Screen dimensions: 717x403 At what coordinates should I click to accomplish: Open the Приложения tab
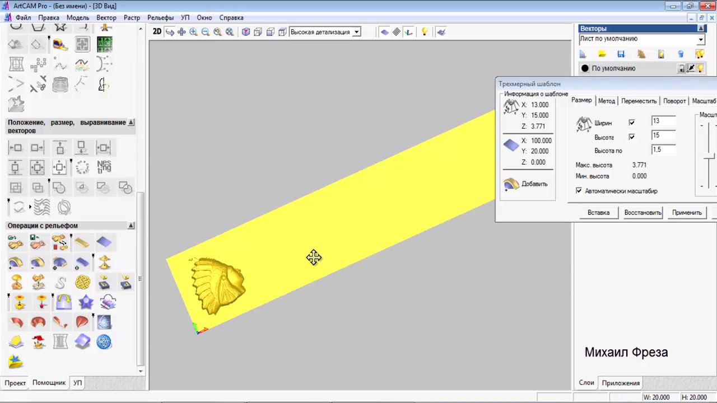pos(621,383)
